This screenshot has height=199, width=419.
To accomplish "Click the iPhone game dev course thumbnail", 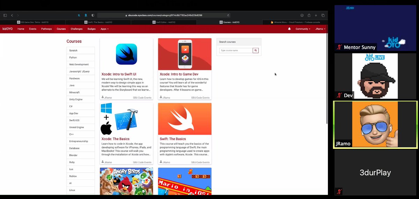I will tap(185, 54).
